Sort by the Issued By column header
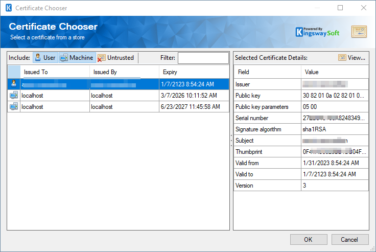 click(x=124, y=72)
